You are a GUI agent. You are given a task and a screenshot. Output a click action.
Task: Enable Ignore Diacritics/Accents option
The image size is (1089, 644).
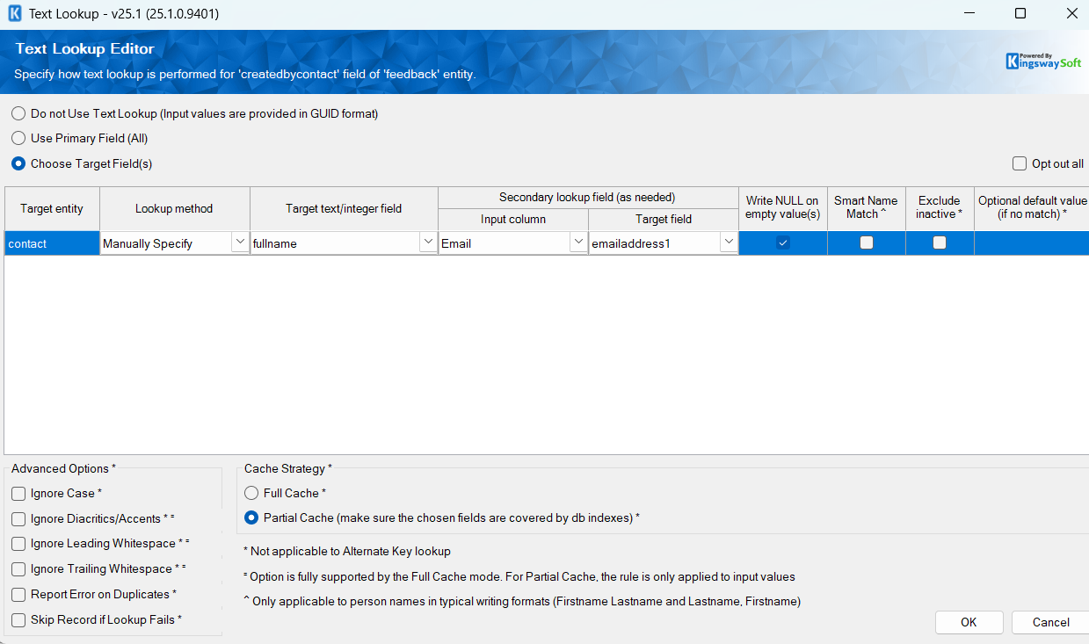pyautogui.click(x=18, y=519)
